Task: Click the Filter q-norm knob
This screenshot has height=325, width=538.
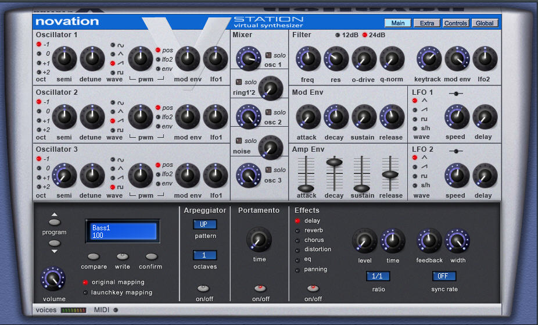Action: pos(392,59)
